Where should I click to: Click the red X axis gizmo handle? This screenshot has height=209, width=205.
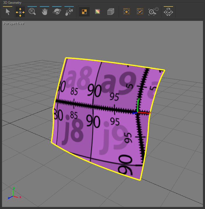144,113
